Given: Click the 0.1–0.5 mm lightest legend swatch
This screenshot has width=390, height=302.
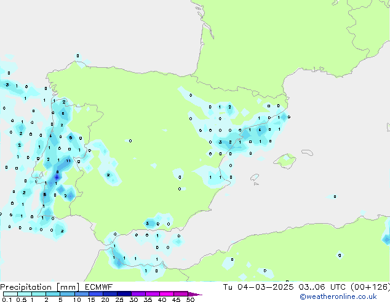Looking at the screenshot, I should pyautogui.click(x=10, y=294).
